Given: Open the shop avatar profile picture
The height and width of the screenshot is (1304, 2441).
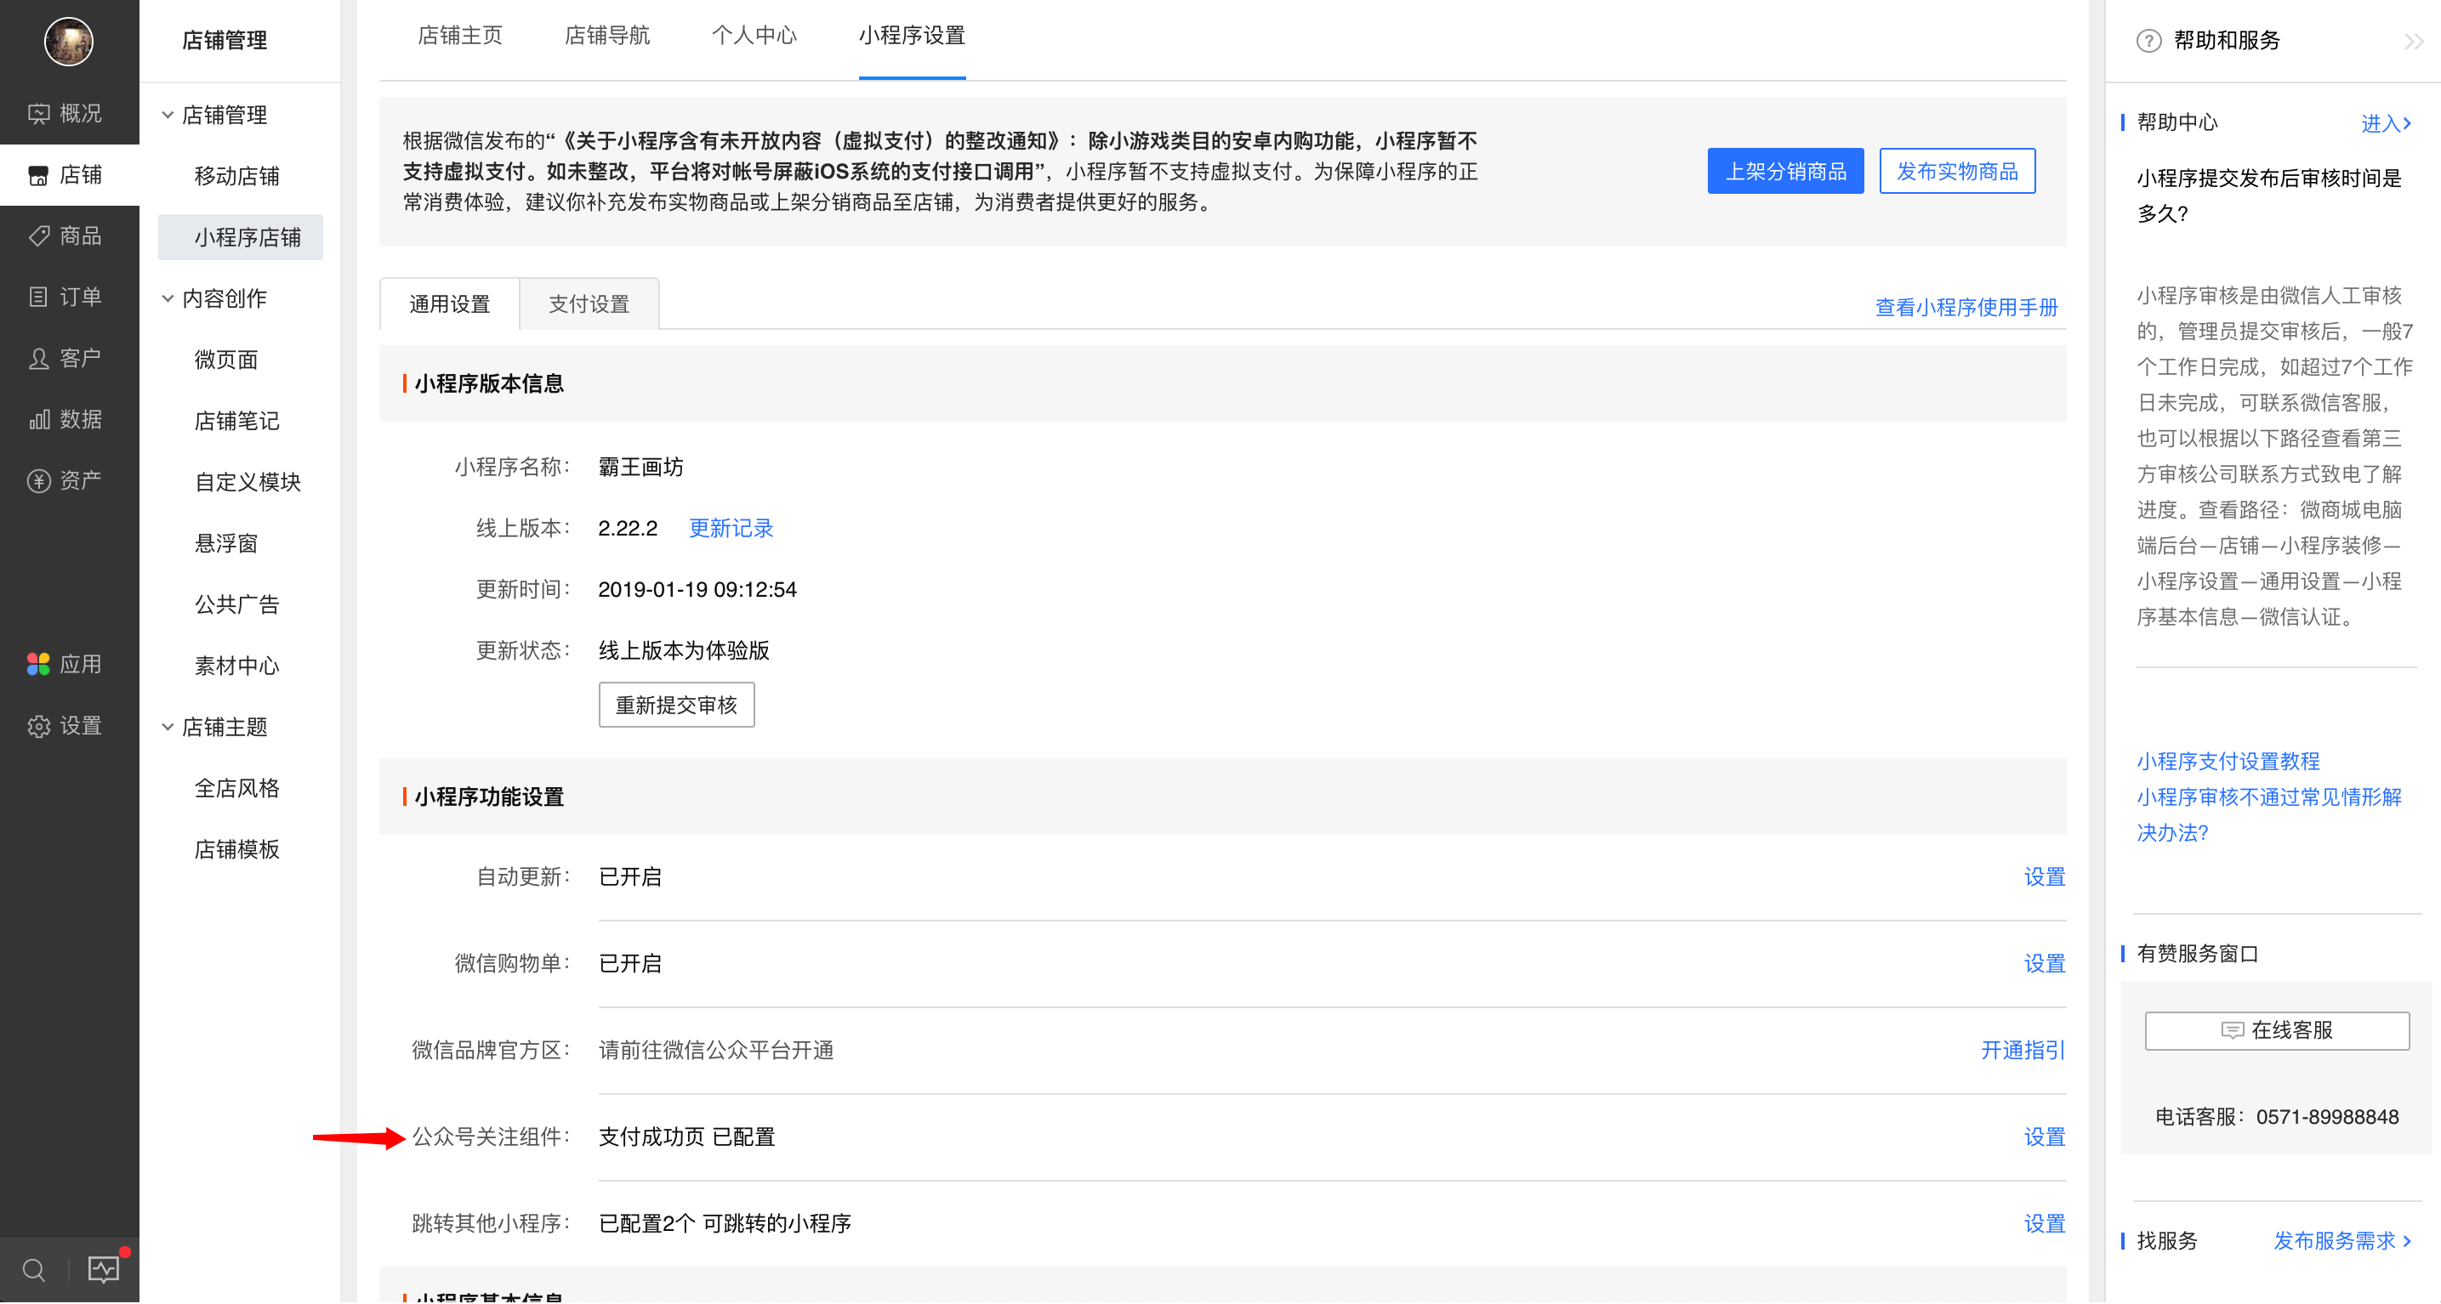Looking at the screenshot, I should click(68, 41).
